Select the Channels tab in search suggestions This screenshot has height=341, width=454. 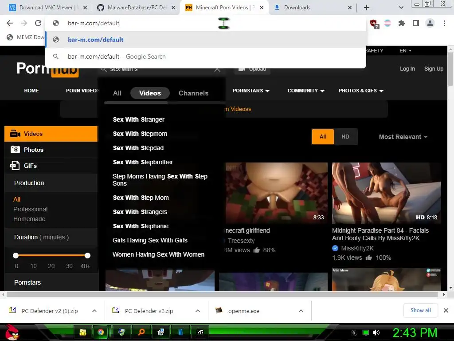(x=193, y=93)
